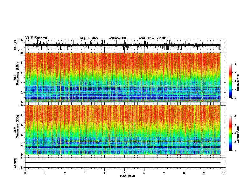Image resolution: width=252 pixels, height=194 pixels.
Task: Click the time axis tick label "6"
Action: (144, 173)
